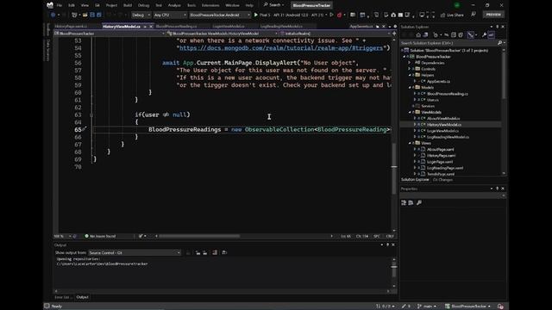Switch to the LoginViewModel.cs tab
Viewport: 552px width, 310px height.
(x=229, y=27)
